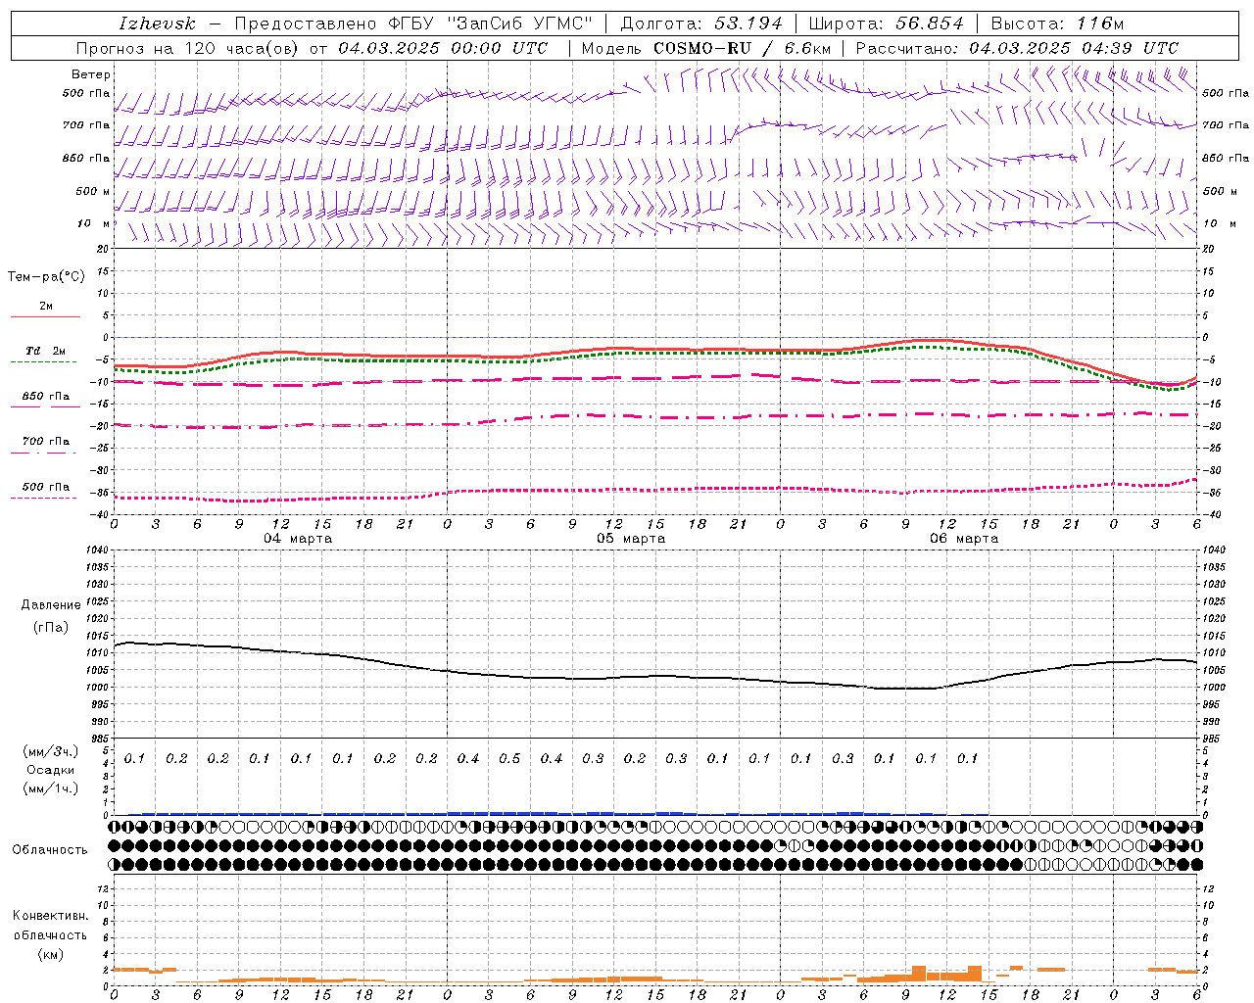Click the '0.5' precipitation value

[x=509, y=759]
